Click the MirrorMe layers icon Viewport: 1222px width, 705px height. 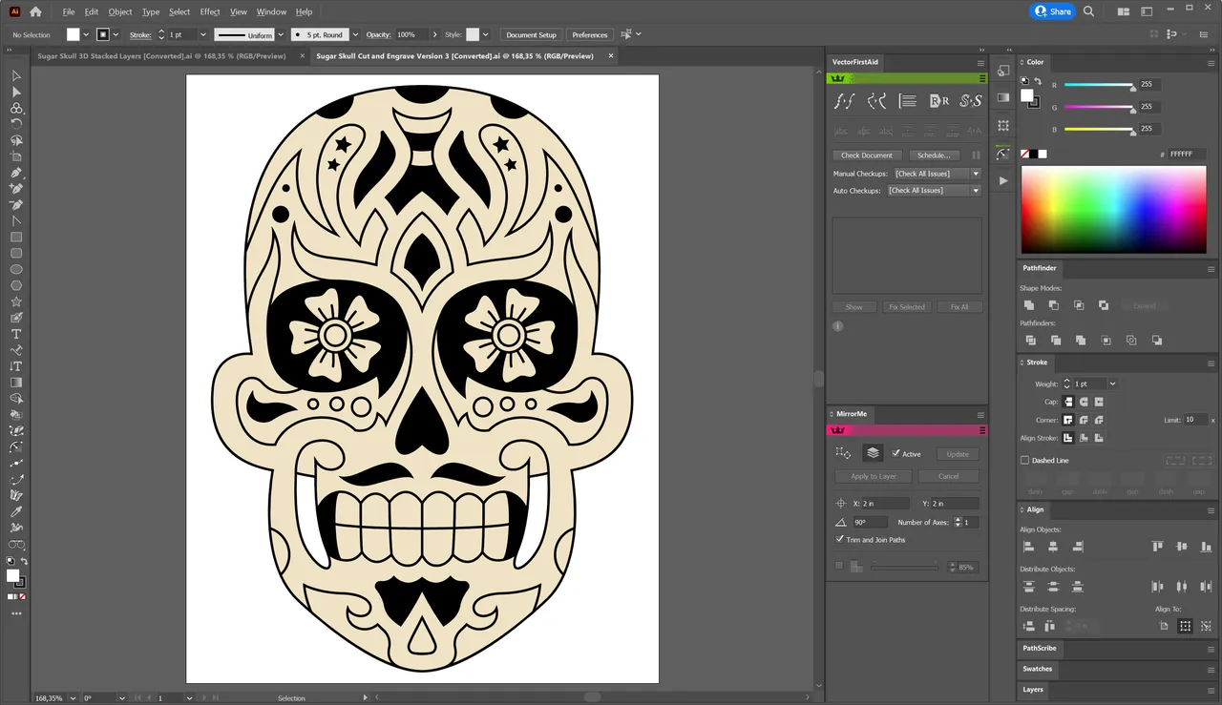873,453
